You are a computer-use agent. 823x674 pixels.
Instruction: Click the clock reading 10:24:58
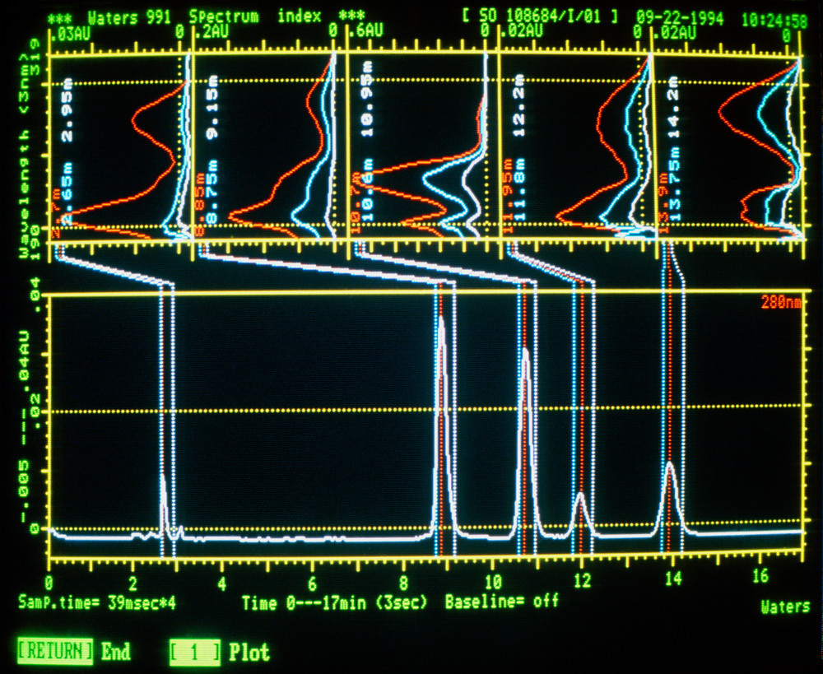(774, 21)
